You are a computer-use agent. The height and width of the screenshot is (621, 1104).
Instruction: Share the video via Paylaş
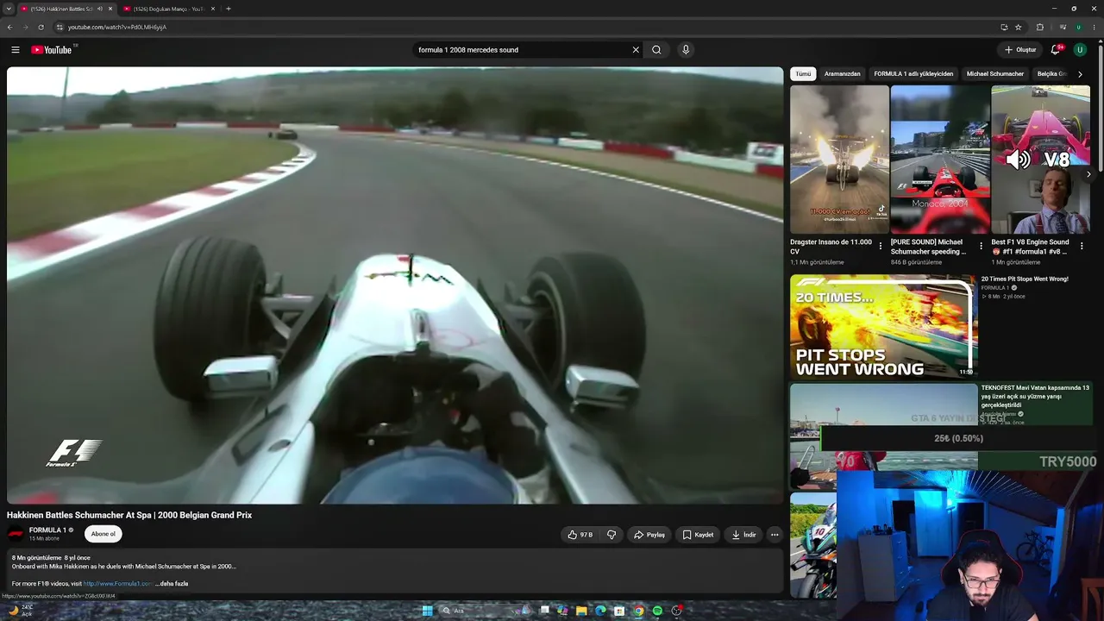pos(649,535)
